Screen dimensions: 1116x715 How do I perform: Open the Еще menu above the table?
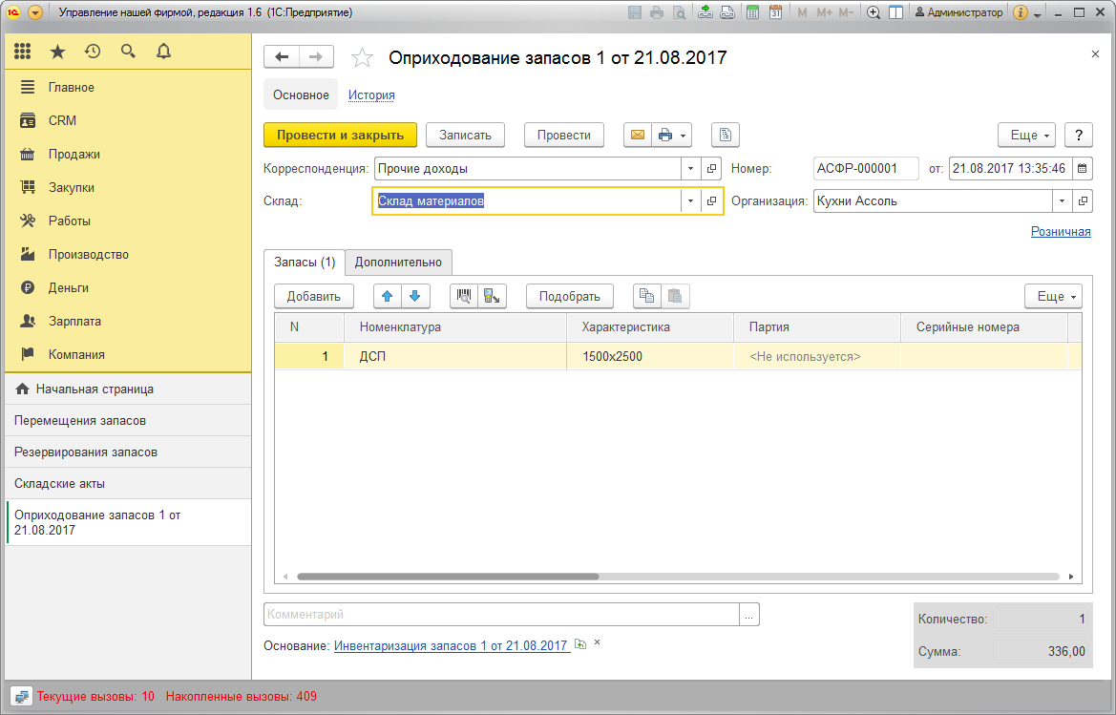pyautogui.click(x=1053, y=296)
